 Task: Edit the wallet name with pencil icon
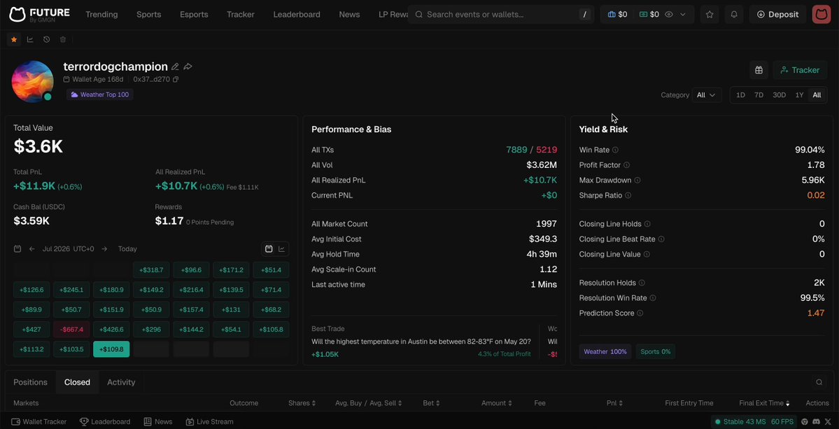(x=175, y=67)
